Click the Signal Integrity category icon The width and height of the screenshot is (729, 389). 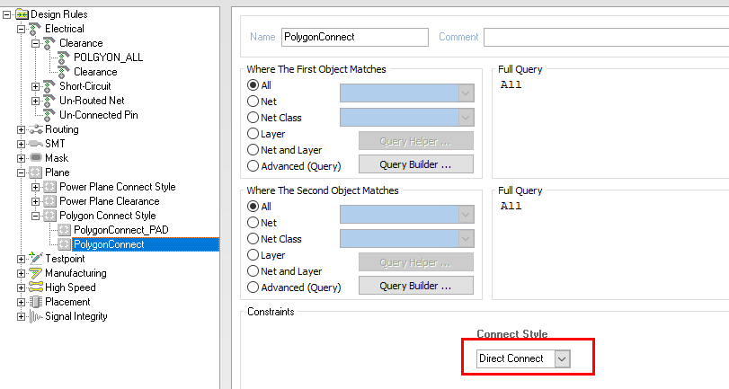pos(35,316)
